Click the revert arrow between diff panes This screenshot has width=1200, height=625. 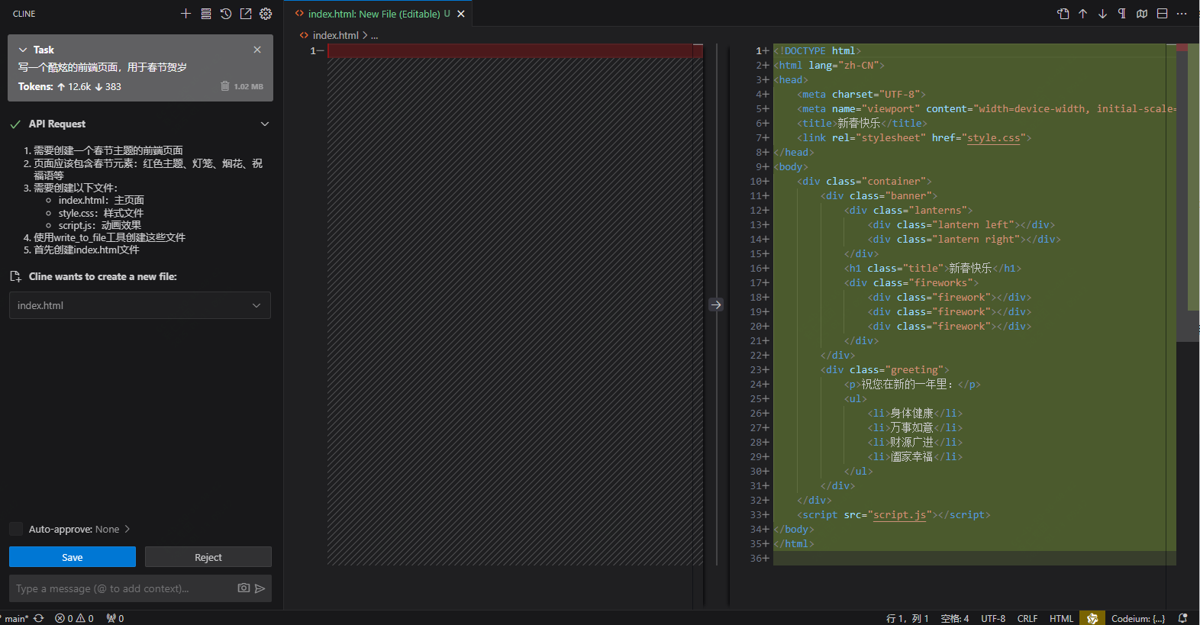pos(716,304)
